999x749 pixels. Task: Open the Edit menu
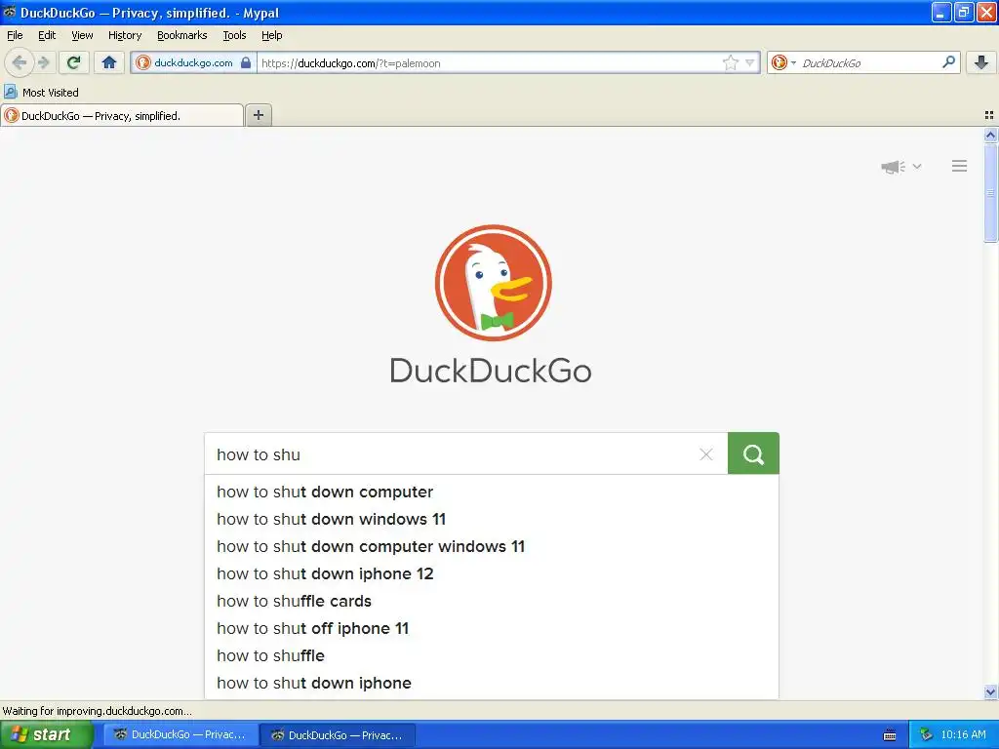(47, 35)
